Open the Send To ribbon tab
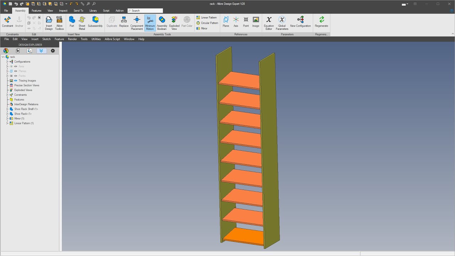Image resolution: width=455 pixels, height=256 pixels. click(79, 11)
